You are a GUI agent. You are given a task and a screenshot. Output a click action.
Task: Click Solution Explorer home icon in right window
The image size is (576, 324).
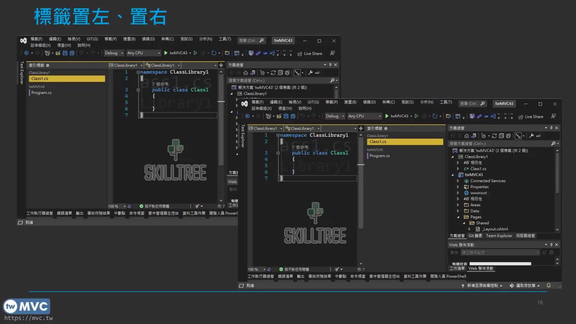tap(467, 136)
